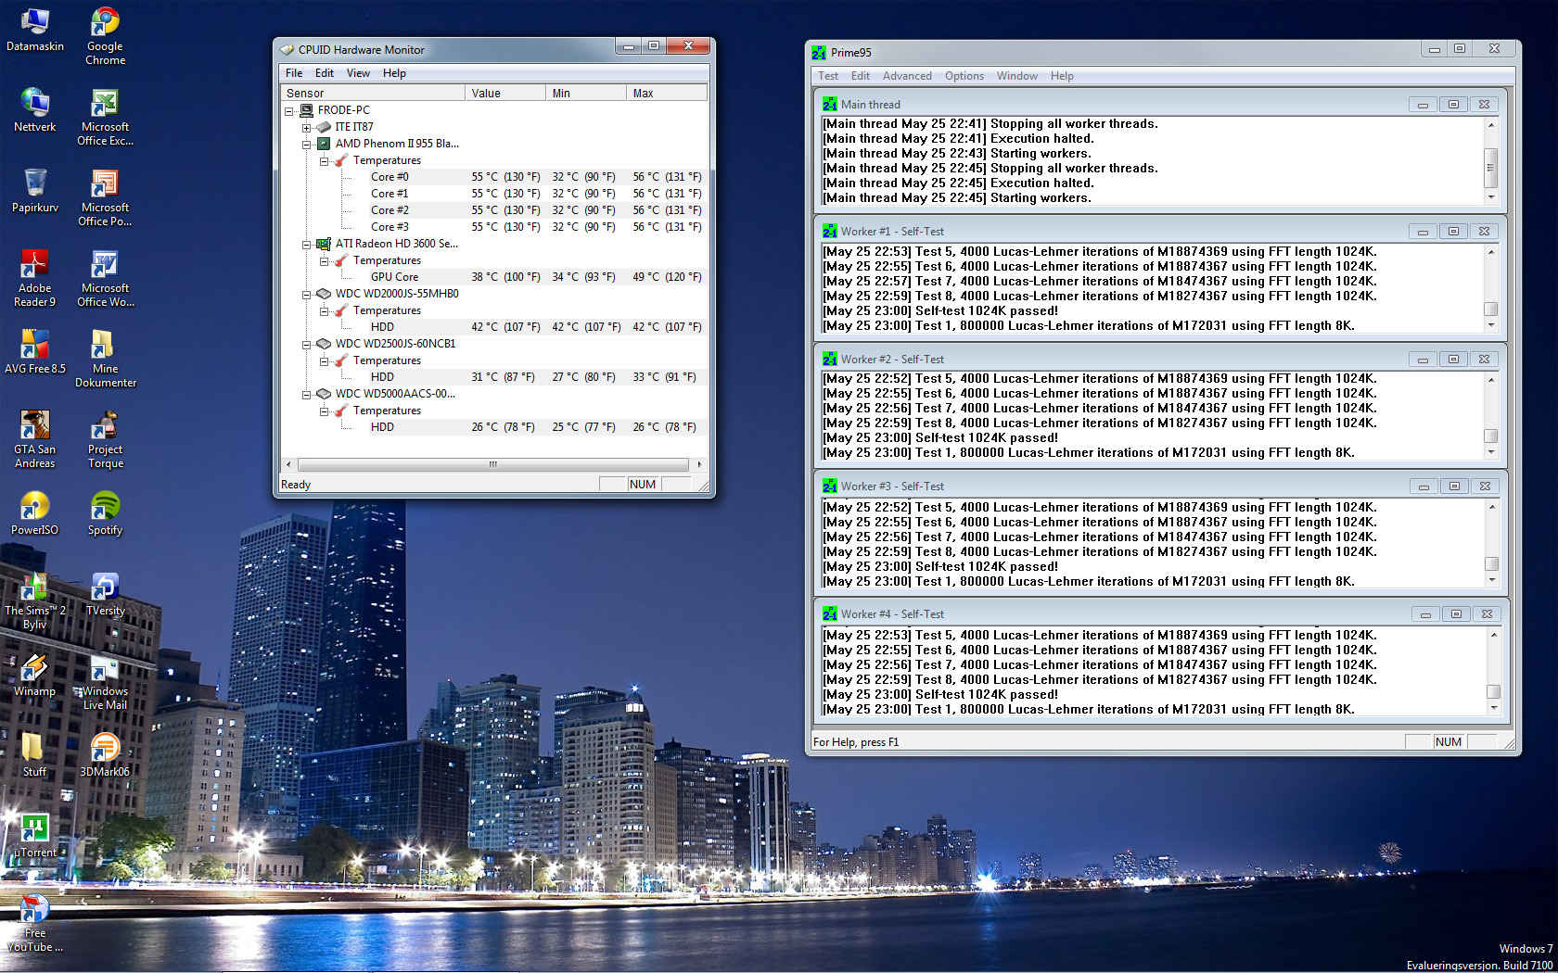Screen dimensions: 1558x973
Task: Open the Test menu in Prime95
Action: point(828,76)
